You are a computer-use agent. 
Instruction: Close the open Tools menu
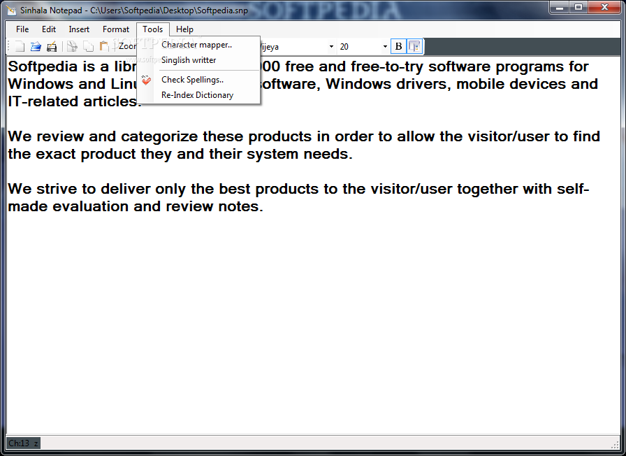point(153,29)
